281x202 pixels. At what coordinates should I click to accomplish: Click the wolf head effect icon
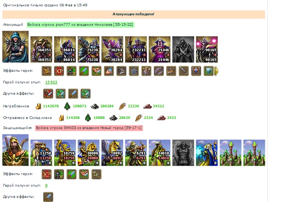tap(121, 71)
